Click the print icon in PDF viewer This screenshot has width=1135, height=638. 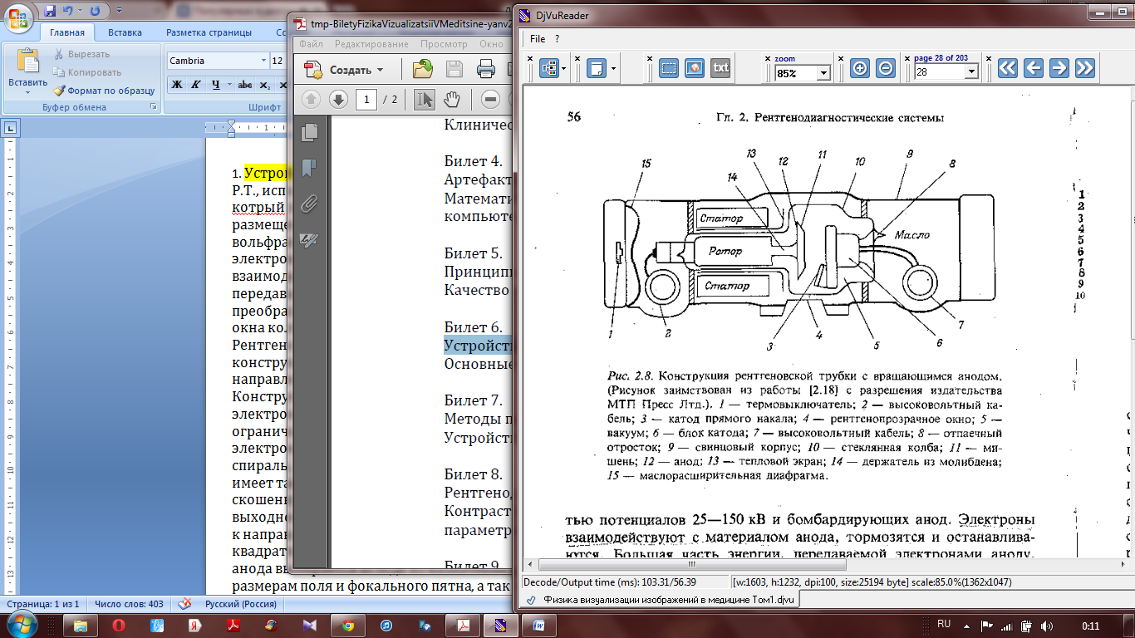click(486, 70)
